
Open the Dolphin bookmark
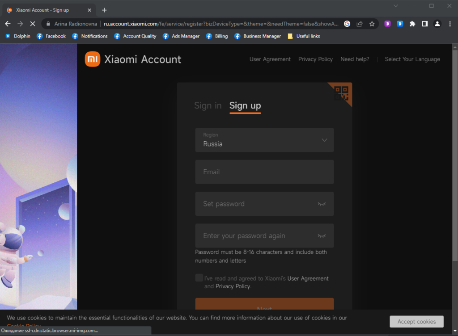[18, 36]
